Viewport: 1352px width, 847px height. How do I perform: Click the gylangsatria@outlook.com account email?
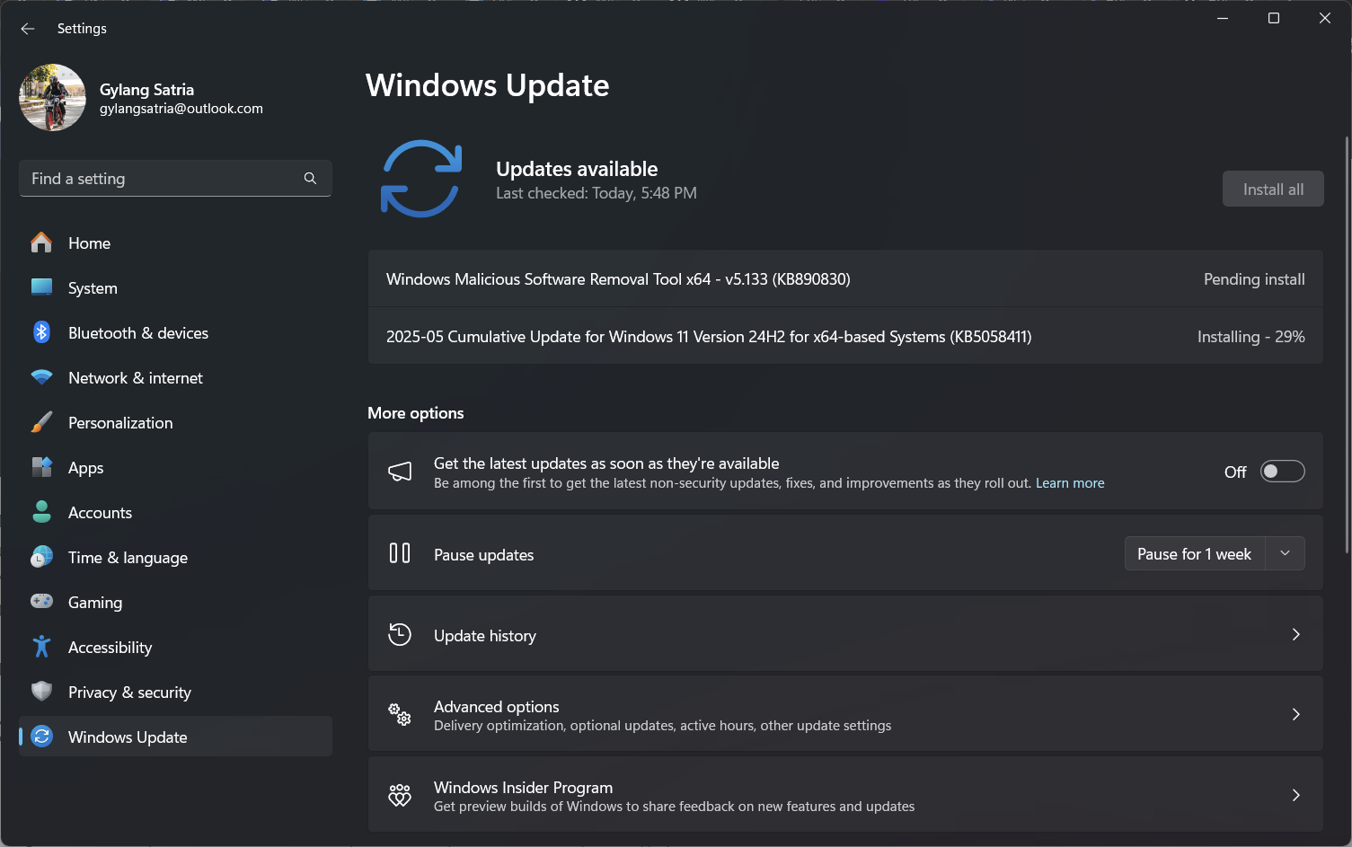pos(181,109)
